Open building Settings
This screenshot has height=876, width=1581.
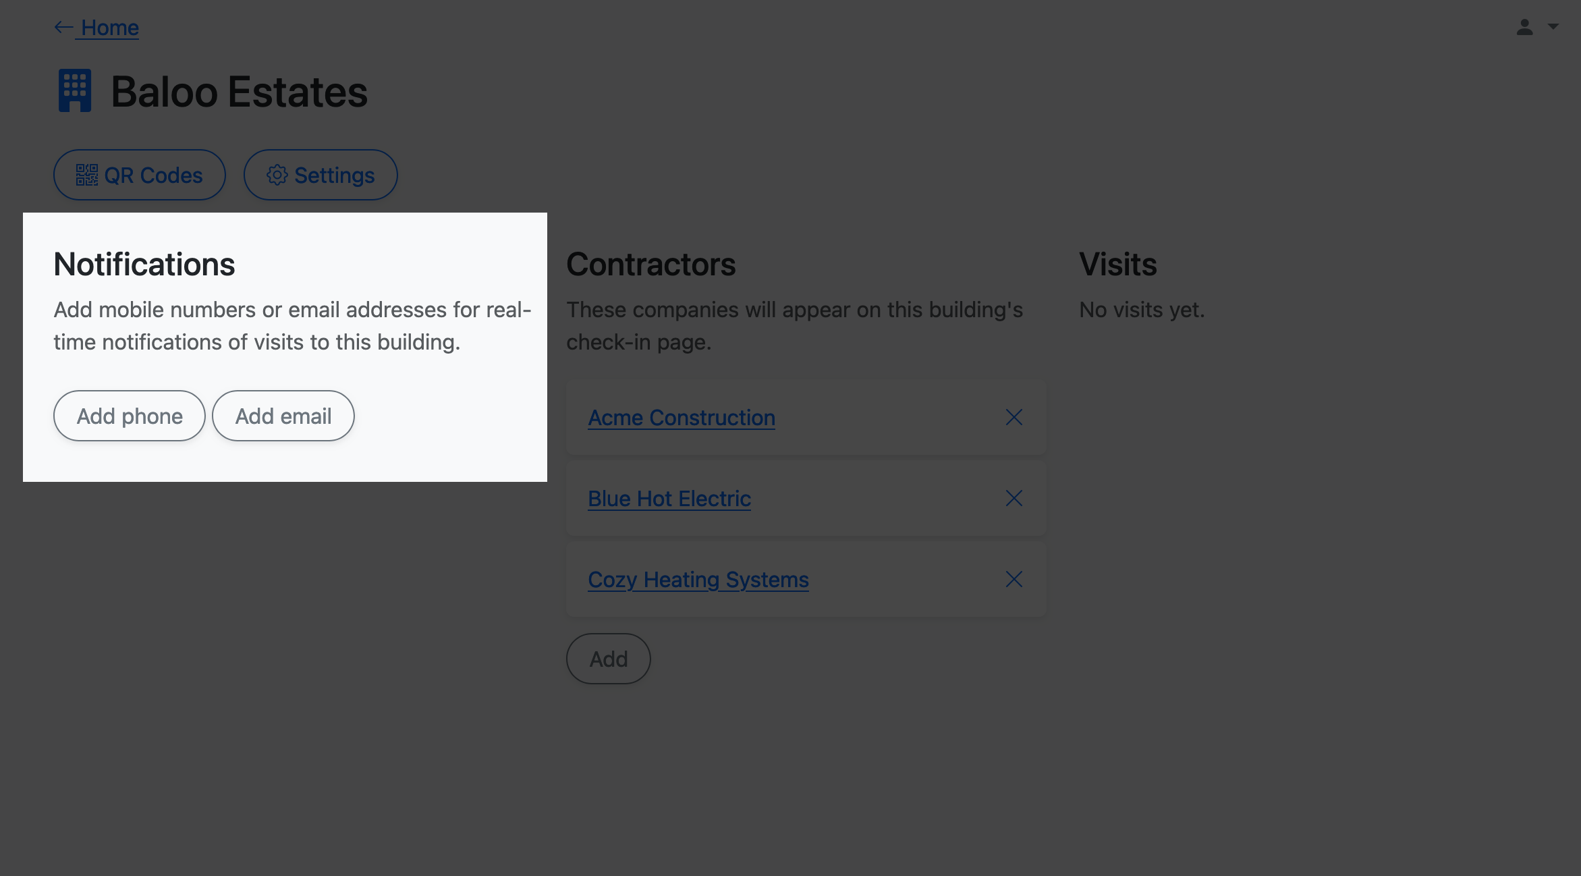click(x=334, y=175)
